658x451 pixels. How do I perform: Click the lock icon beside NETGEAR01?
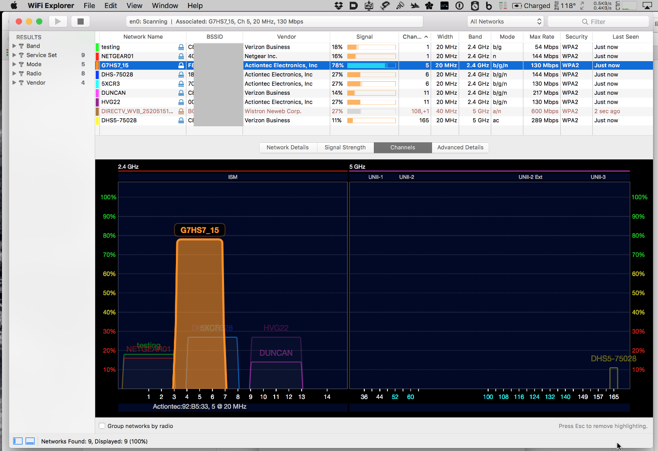point(181,56)
